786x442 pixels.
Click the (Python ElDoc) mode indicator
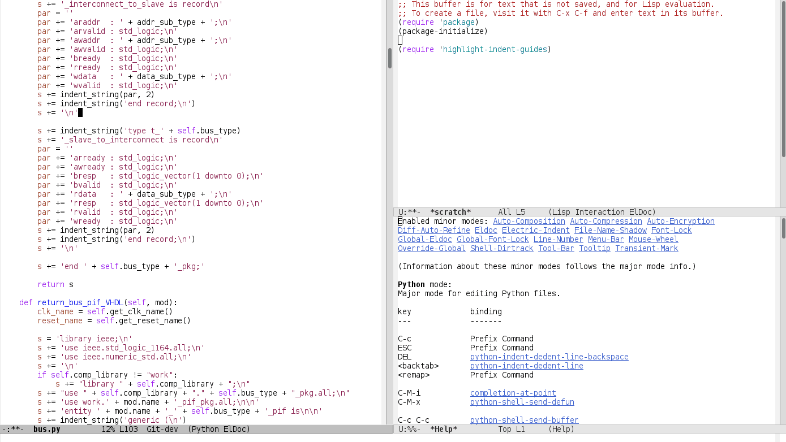point(219,429)
